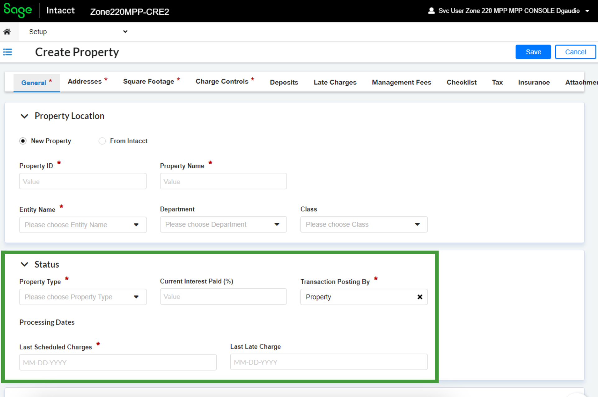This screenshot has height=397, width=598.
Task: Clear the Transaction Posting By value
Action: coord(420,297)
